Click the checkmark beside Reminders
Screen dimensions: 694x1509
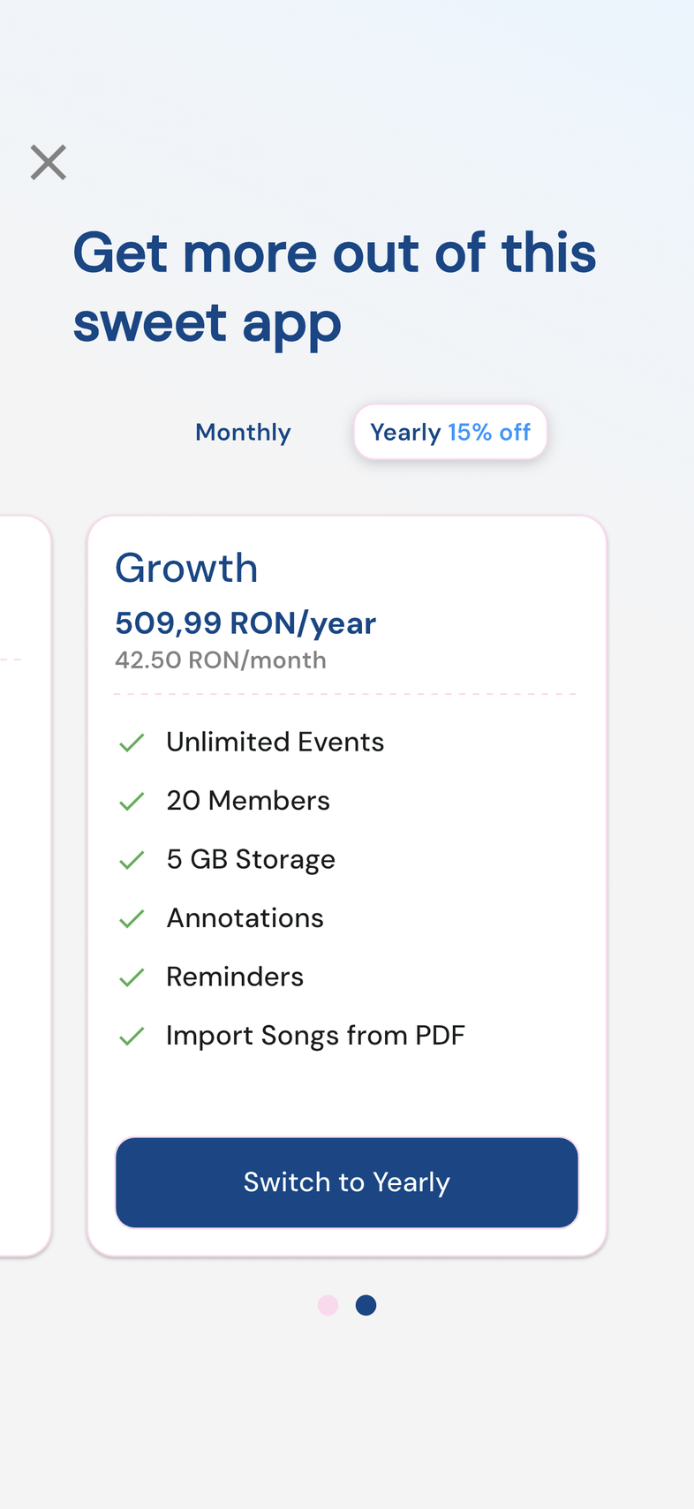click(x=132, y=977)
